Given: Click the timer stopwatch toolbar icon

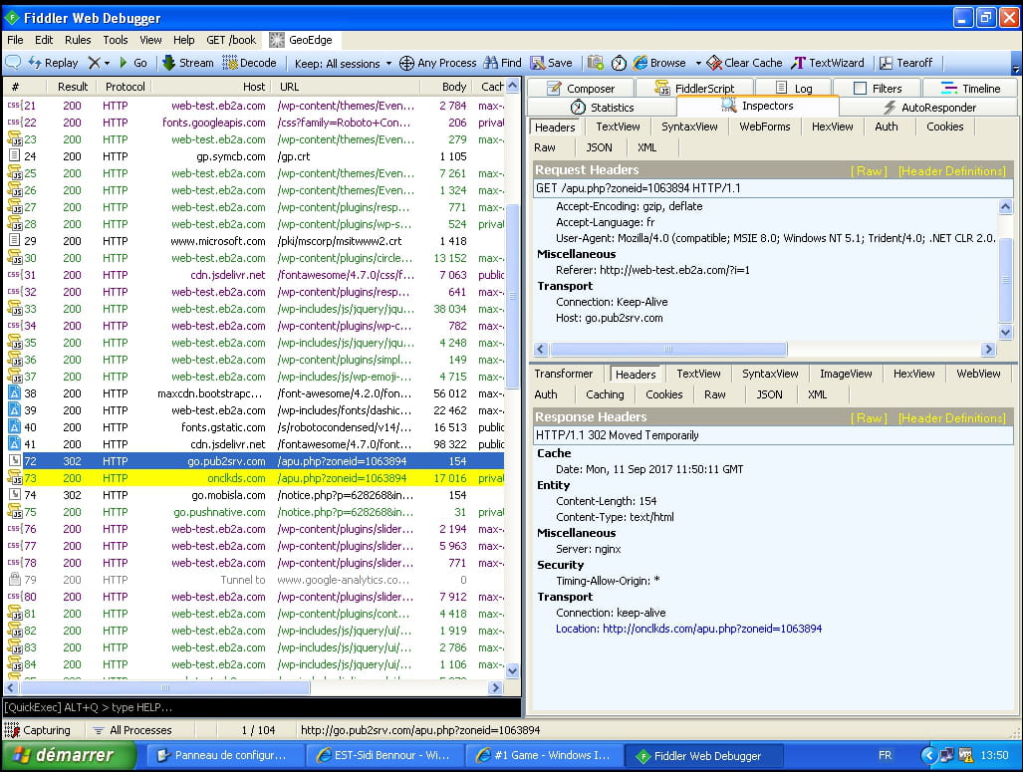Looking at the screenshot, I should 619,63.
